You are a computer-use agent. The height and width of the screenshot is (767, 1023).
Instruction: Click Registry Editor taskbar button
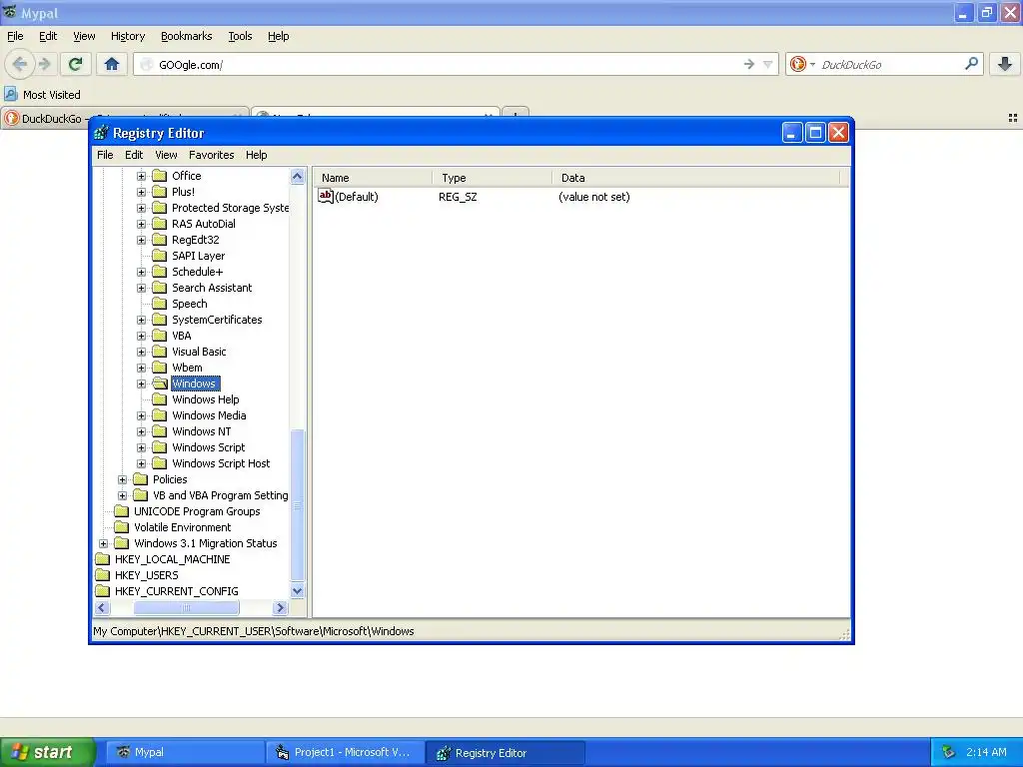click(505, 752)
